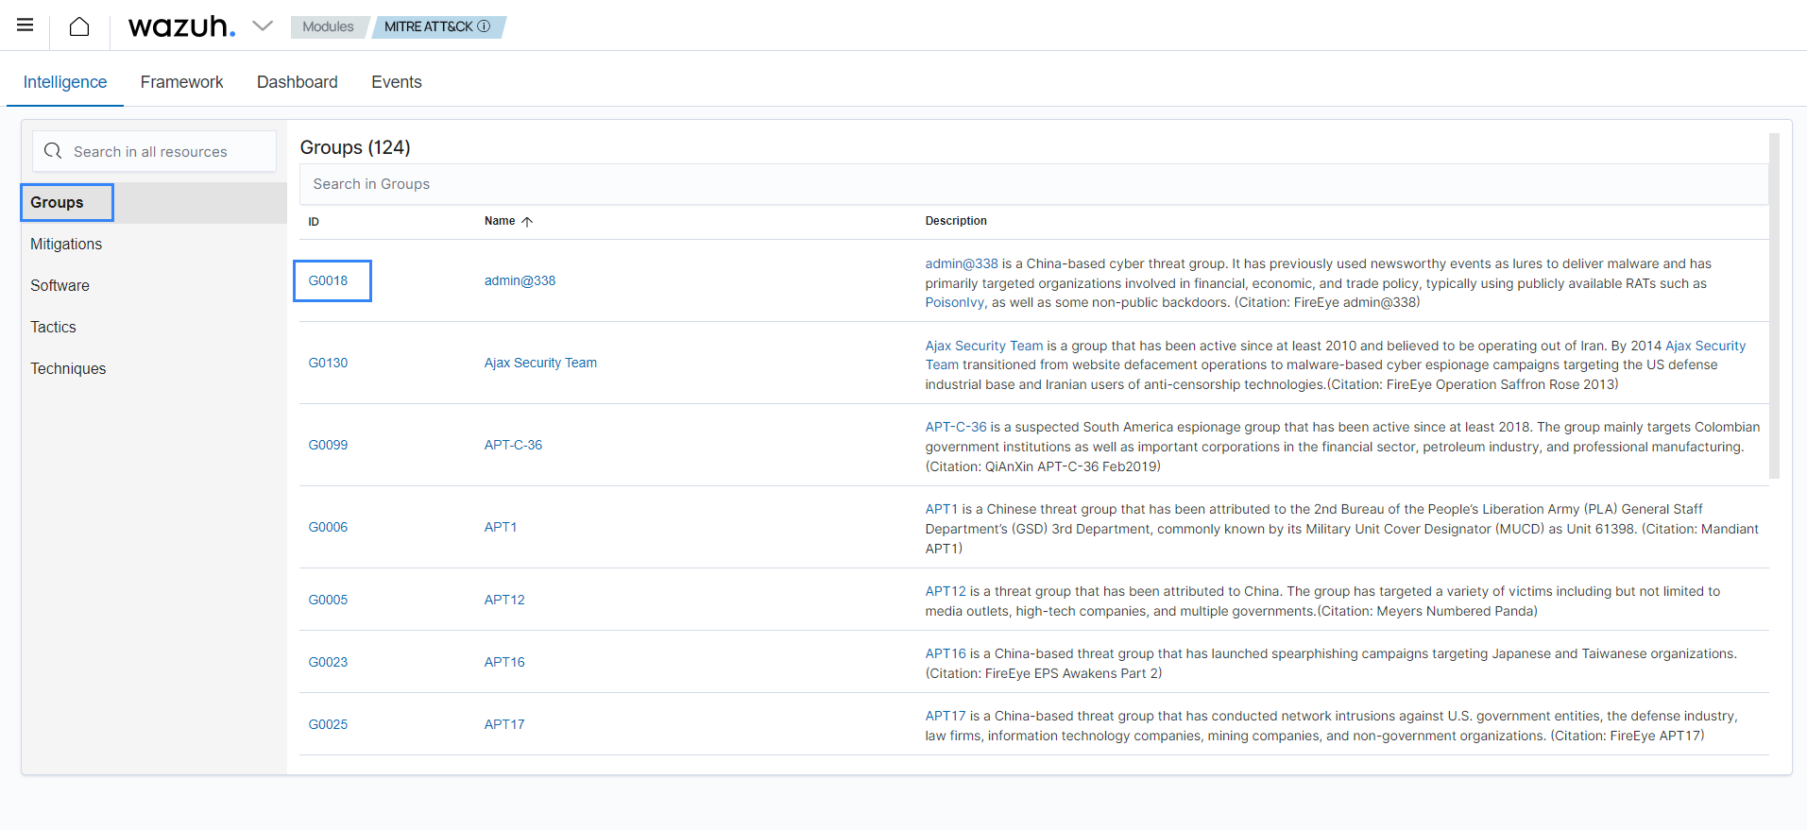Open the Modules breadcrumb
This screenshot has width=1807, height=830.
328,26
